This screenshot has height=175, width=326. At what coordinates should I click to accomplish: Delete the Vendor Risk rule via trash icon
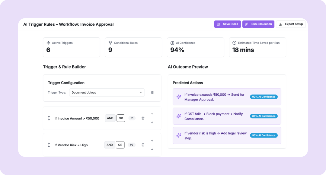click(143, 145)
